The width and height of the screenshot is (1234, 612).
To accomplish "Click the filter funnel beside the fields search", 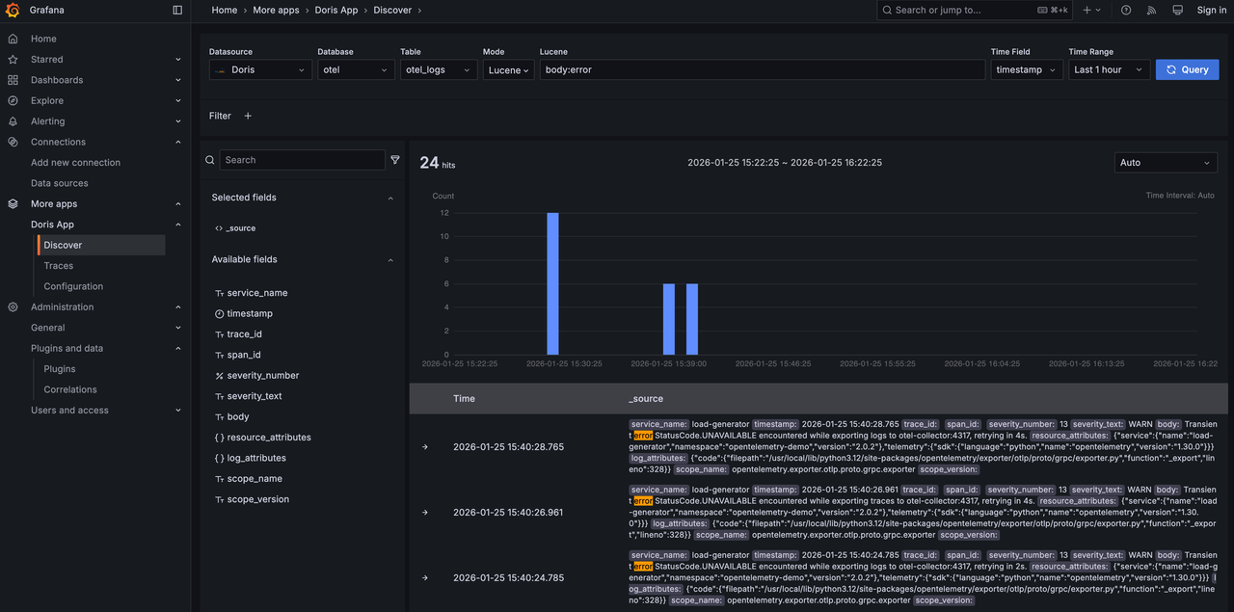I will click(395, 159).
